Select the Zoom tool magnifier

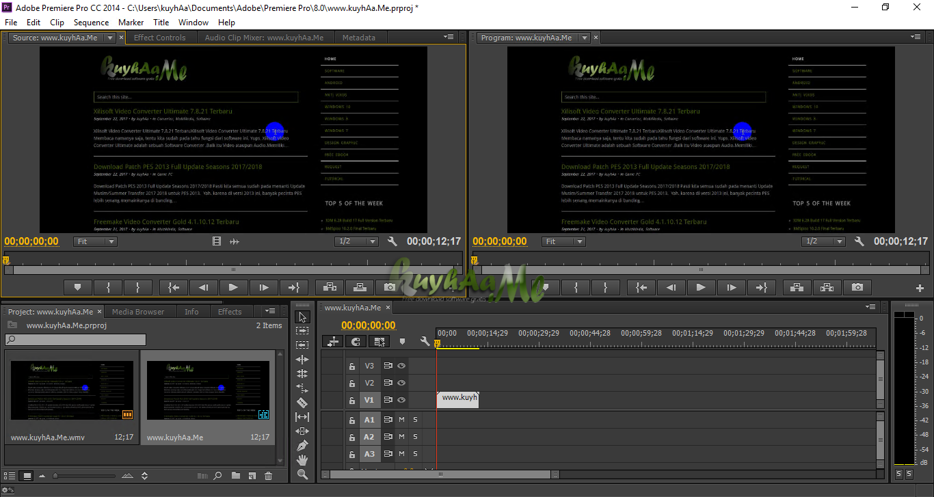[302, 474]
